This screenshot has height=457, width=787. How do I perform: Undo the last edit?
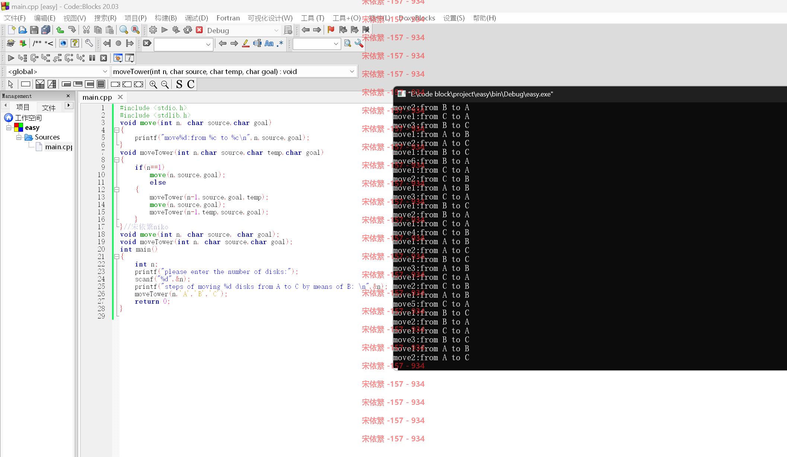pyautogui.click(x=60, y=30)
